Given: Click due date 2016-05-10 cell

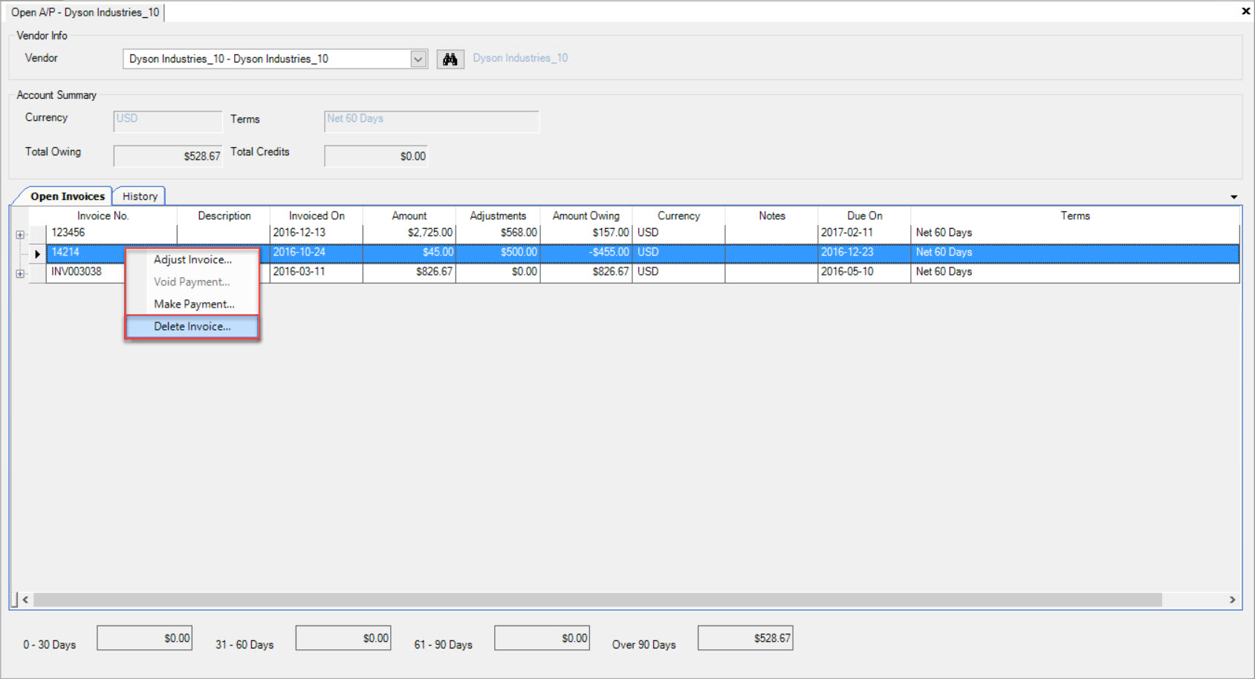Looking at the screenshot, I should click(x=865, y=272).
